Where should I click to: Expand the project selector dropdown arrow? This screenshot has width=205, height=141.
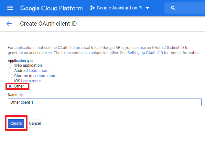tap(147, 8)
